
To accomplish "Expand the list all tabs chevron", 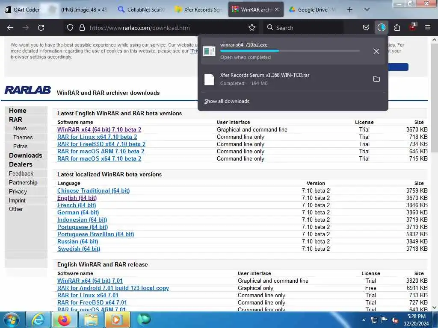I will (367, 9).
